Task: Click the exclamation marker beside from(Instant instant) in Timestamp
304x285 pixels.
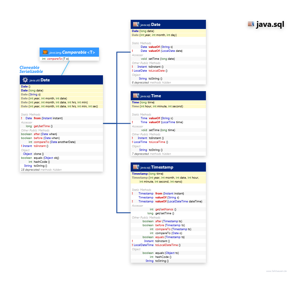Action: [132, 193]
